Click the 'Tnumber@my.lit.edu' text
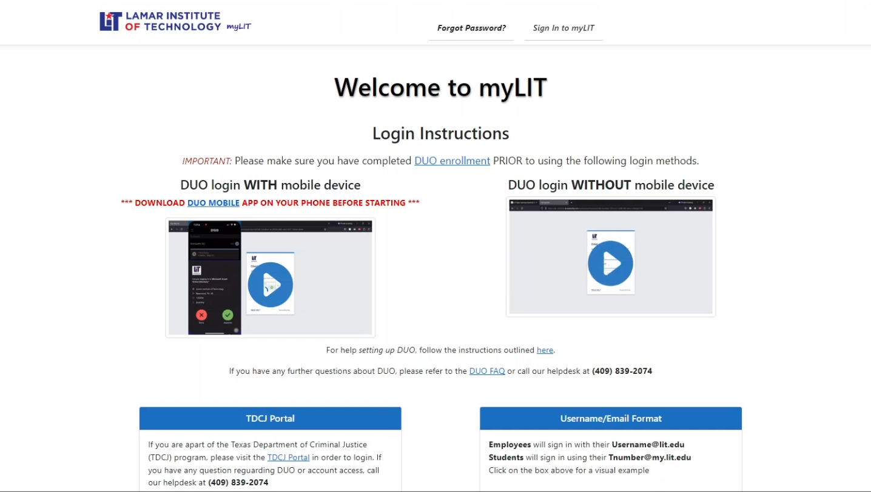 click(650, 457)
